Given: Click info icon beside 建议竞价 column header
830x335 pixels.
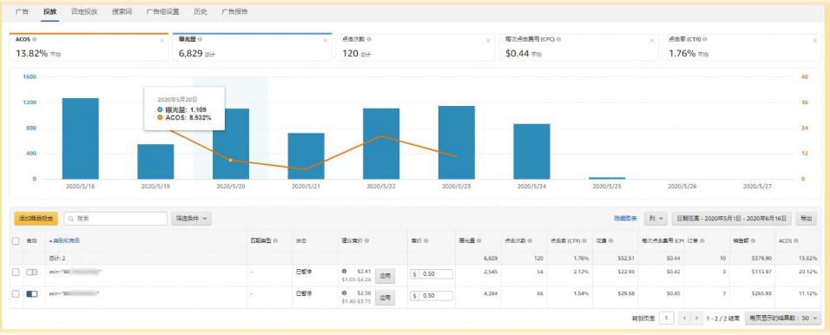Looking at the screenshot, I should (x=367, y=240).
